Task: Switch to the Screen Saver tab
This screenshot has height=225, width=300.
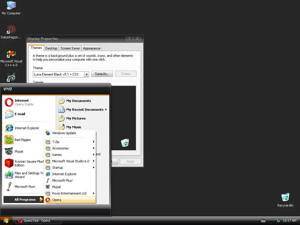Action: coord(70,48)
